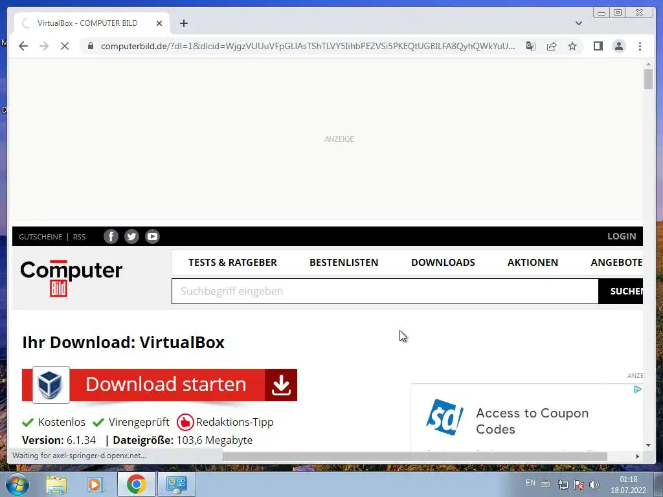
Task: Share this page via the share icon
Action: coord(552,46)
